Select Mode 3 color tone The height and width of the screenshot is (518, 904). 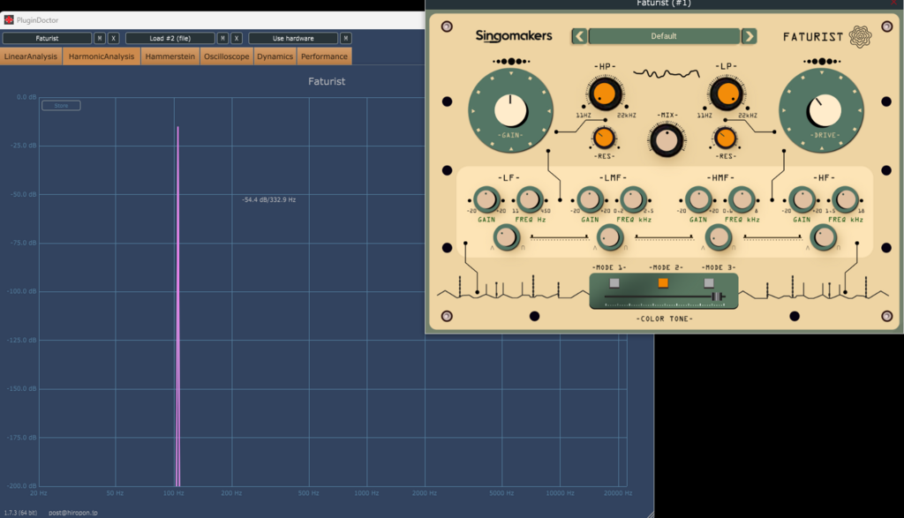point(709,283)
